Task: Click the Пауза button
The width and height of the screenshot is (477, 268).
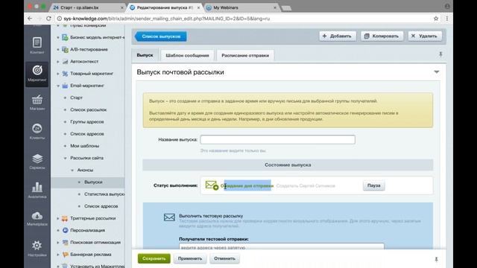Action: (x=373, y=185)
